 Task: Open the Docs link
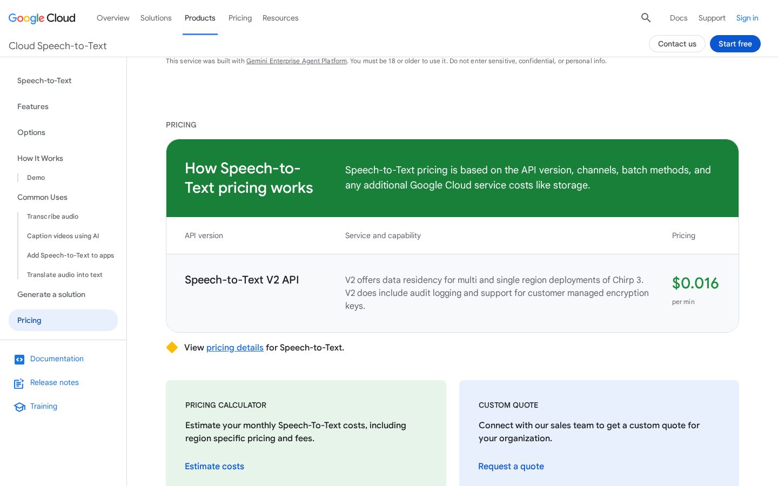[x=679, y=18]
